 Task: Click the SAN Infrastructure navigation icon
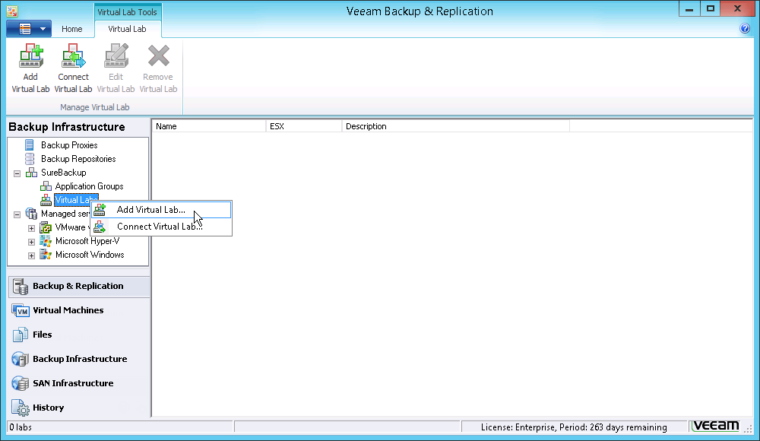tap(21, 383)
